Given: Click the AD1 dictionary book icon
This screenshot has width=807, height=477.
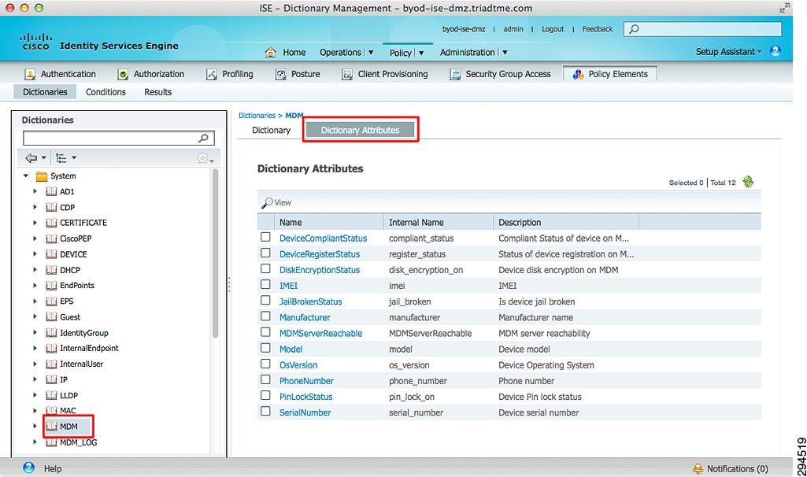Looking at the screenshot, I should tap(51, 192).
